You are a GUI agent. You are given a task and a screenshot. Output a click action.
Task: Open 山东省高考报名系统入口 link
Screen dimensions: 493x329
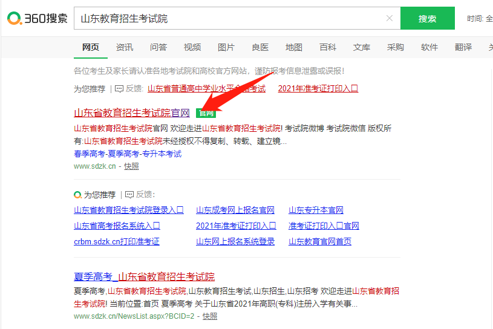point(117,226)
